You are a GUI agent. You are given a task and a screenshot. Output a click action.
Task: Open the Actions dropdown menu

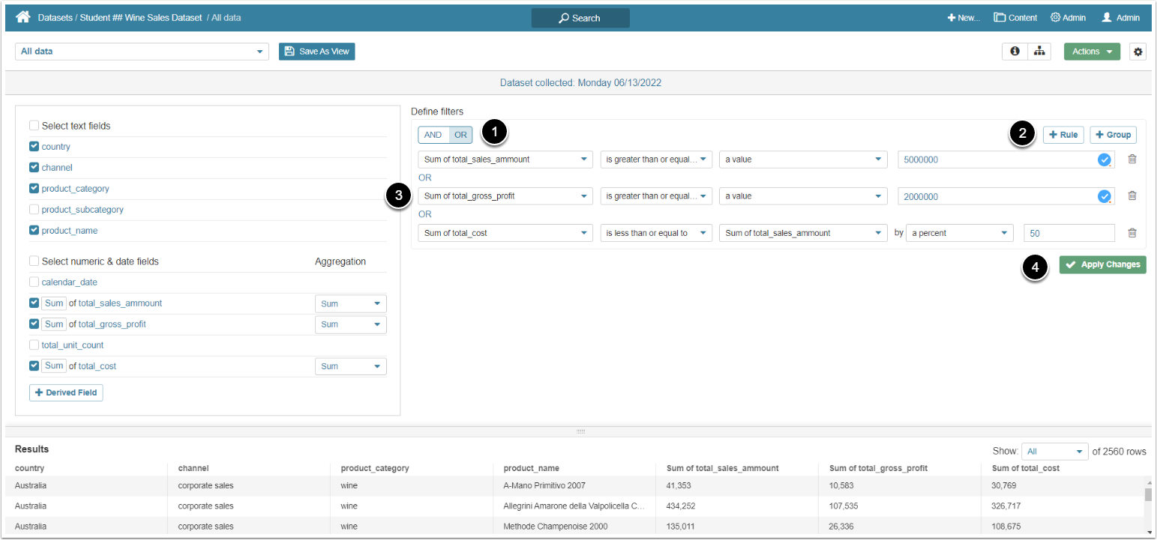coord(1091,52)
